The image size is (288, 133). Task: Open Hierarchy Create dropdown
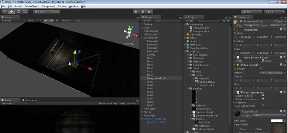[x=147, y=21]
